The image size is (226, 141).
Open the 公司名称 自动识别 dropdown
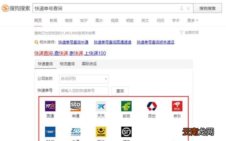84,79
